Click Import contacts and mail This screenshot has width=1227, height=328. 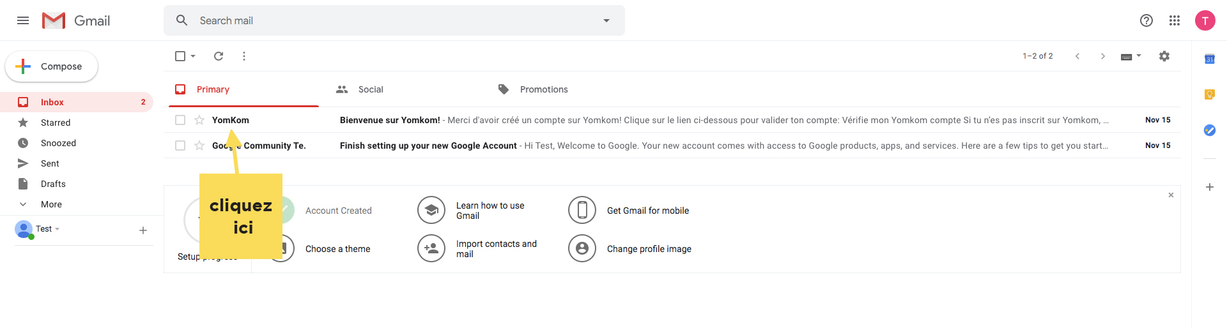pos(497,249)
